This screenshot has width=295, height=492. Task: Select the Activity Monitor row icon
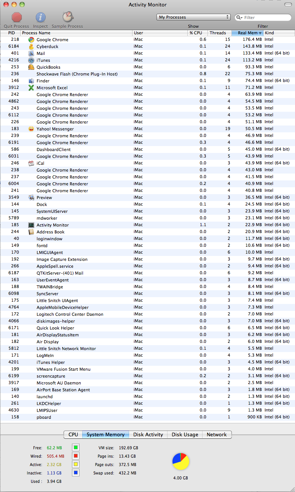(31, 225)
